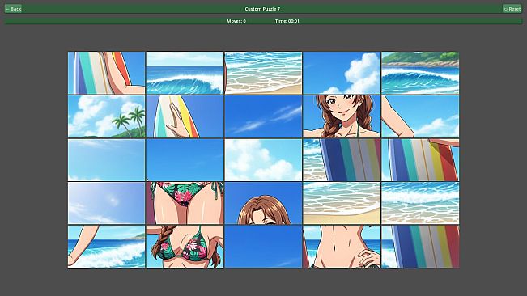The height and width of the screenshot is (296, 527).
Task: Pick the top-left surfboard and arm tile
Action: pos(107,73)
